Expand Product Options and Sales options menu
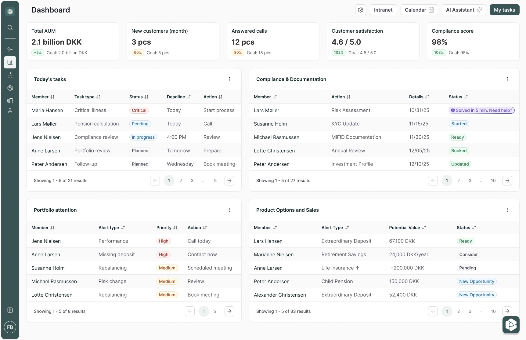 point(507,210)
